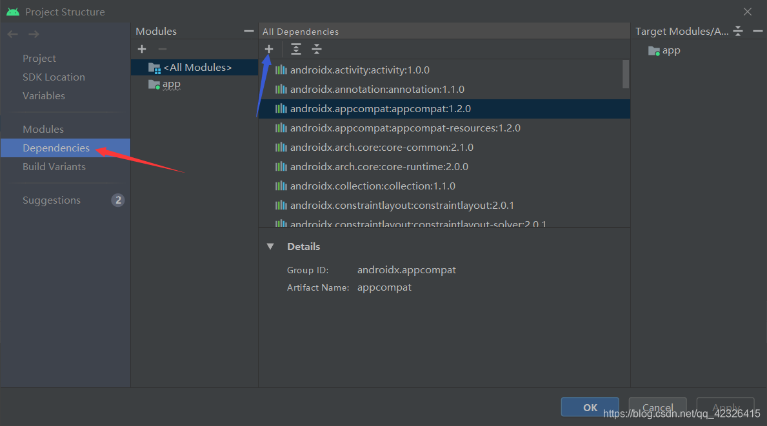Click the OK button

click(590, 407)
